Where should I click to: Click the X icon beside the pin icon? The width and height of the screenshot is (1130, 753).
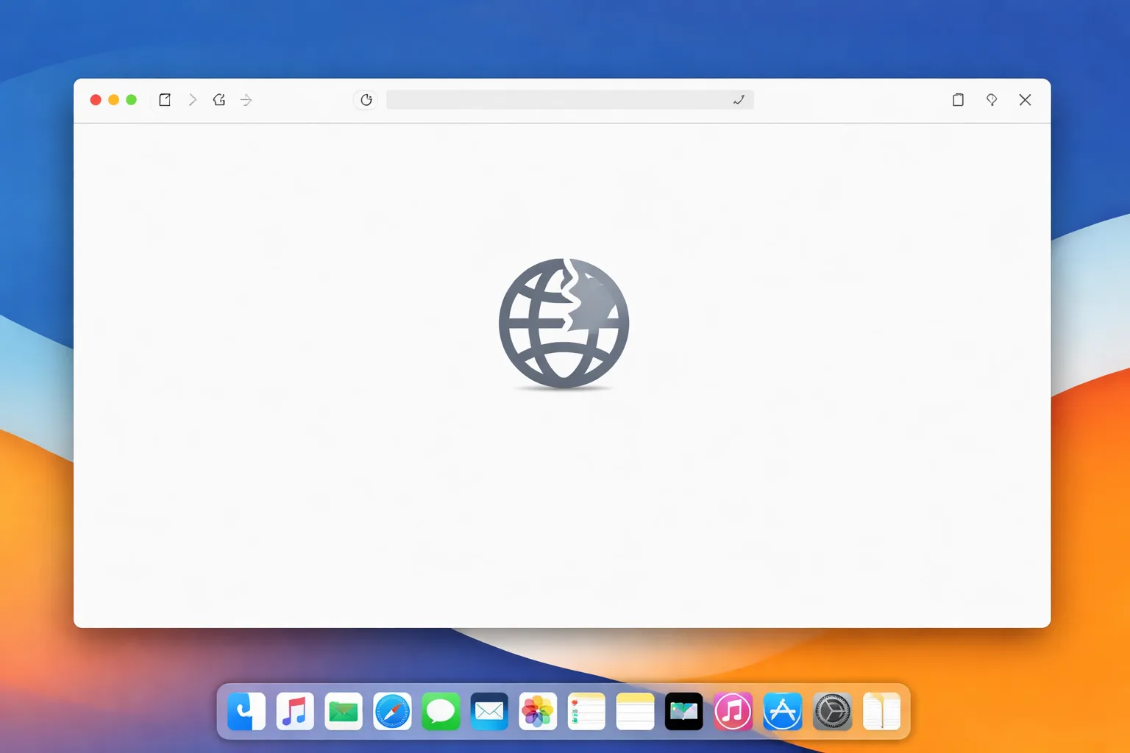coord(1025,100)
